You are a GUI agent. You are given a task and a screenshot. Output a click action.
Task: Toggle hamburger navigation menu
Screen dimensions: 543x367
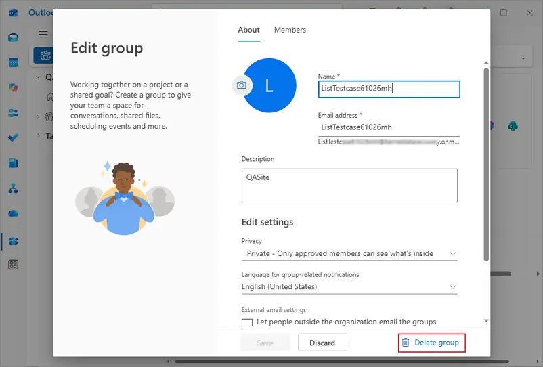(x=43, y=34)
